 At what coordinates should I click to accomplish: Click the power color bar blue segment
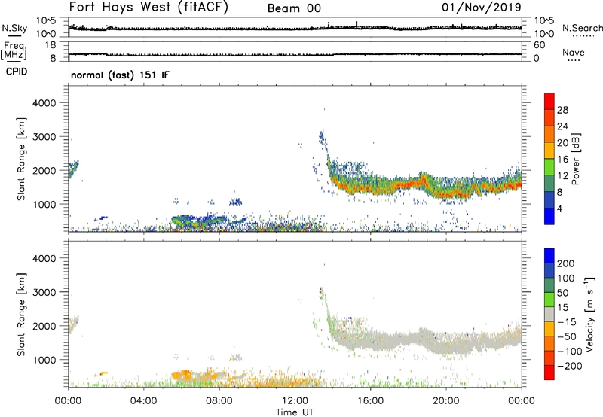pos(549,216)
